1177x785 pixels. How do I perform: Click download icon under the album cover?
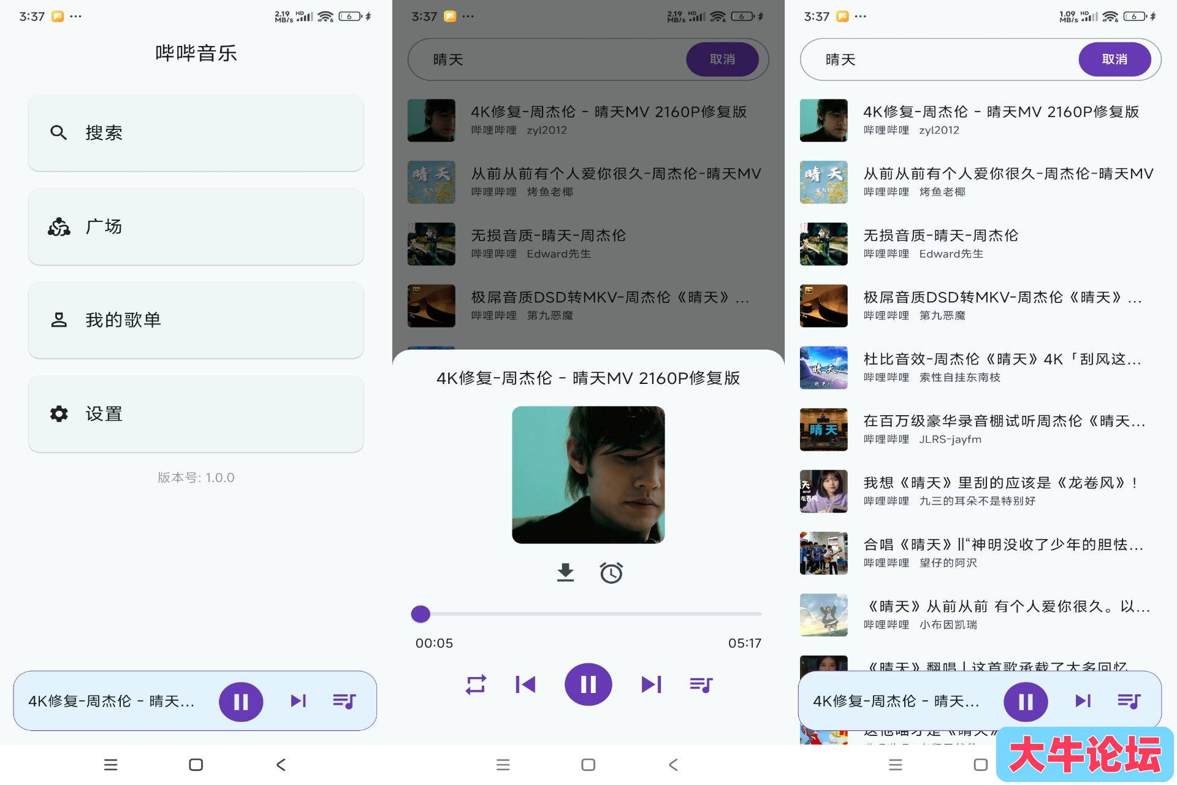(565, 572)
